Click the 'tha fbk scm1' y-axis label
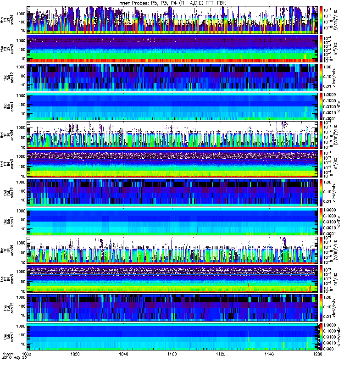Image resolution: width=344 pixels, height=367 pixels. [x=8, y=106]
